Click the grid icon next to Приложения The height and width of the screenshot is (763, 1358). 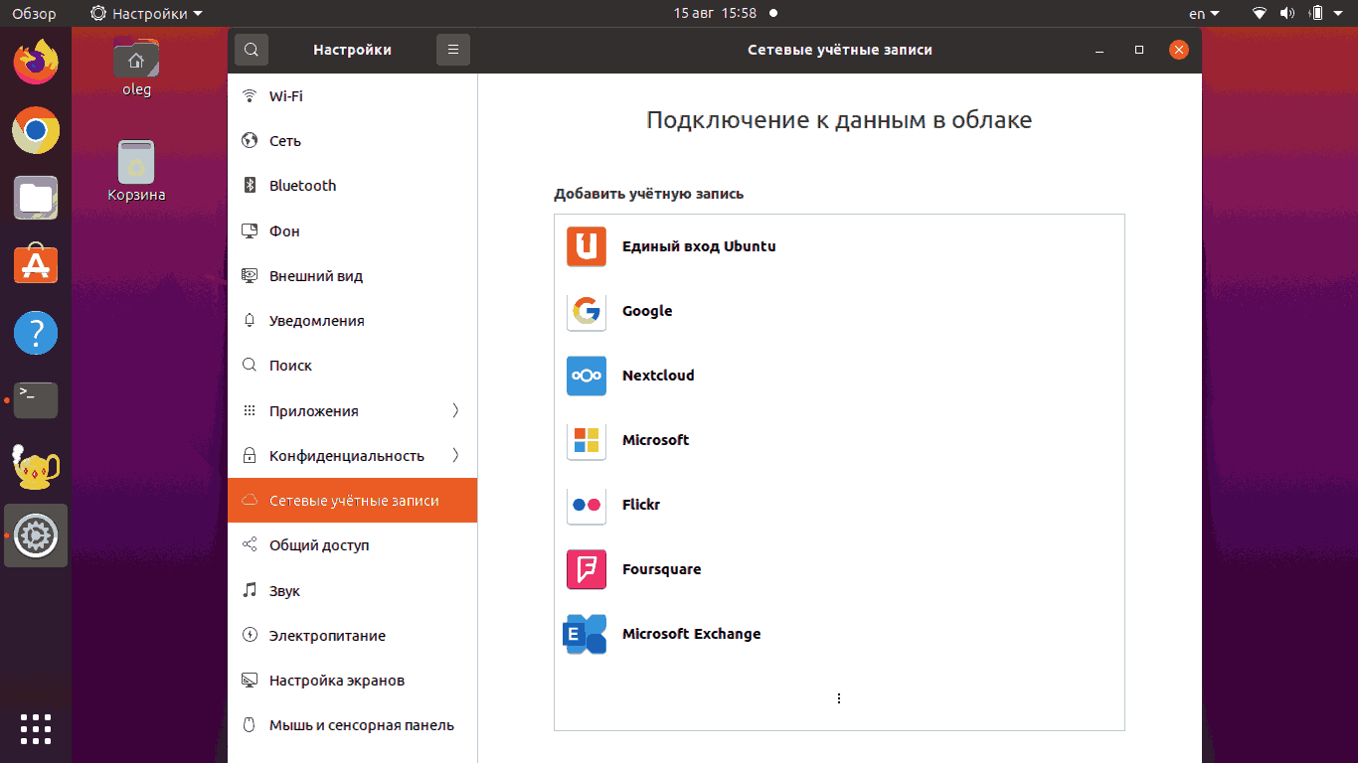coord(251,411)
